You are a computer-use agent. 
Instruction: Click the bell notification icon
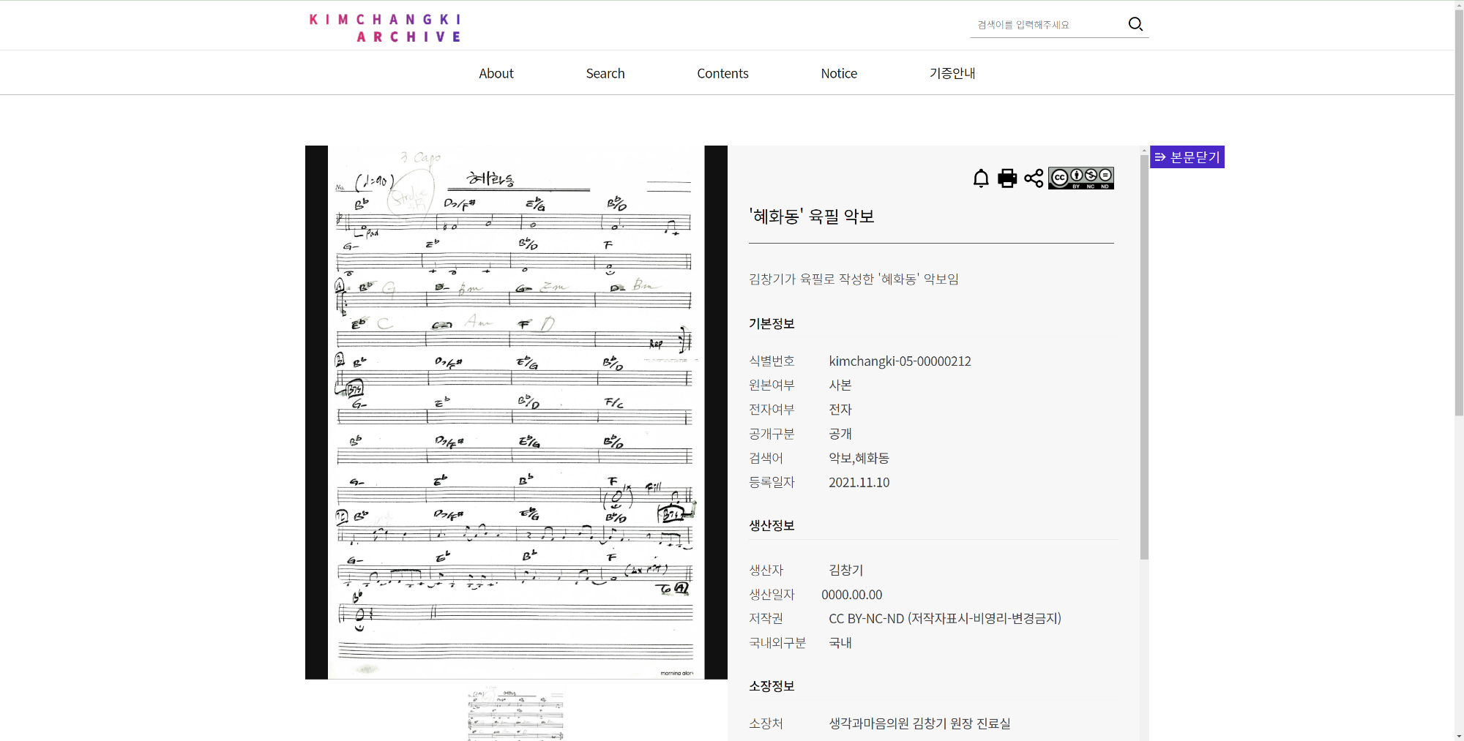981,178
